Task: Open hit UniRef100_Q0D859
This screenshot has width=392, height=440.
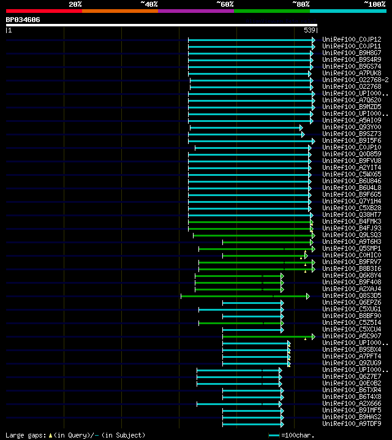Action: click(352, 154)
